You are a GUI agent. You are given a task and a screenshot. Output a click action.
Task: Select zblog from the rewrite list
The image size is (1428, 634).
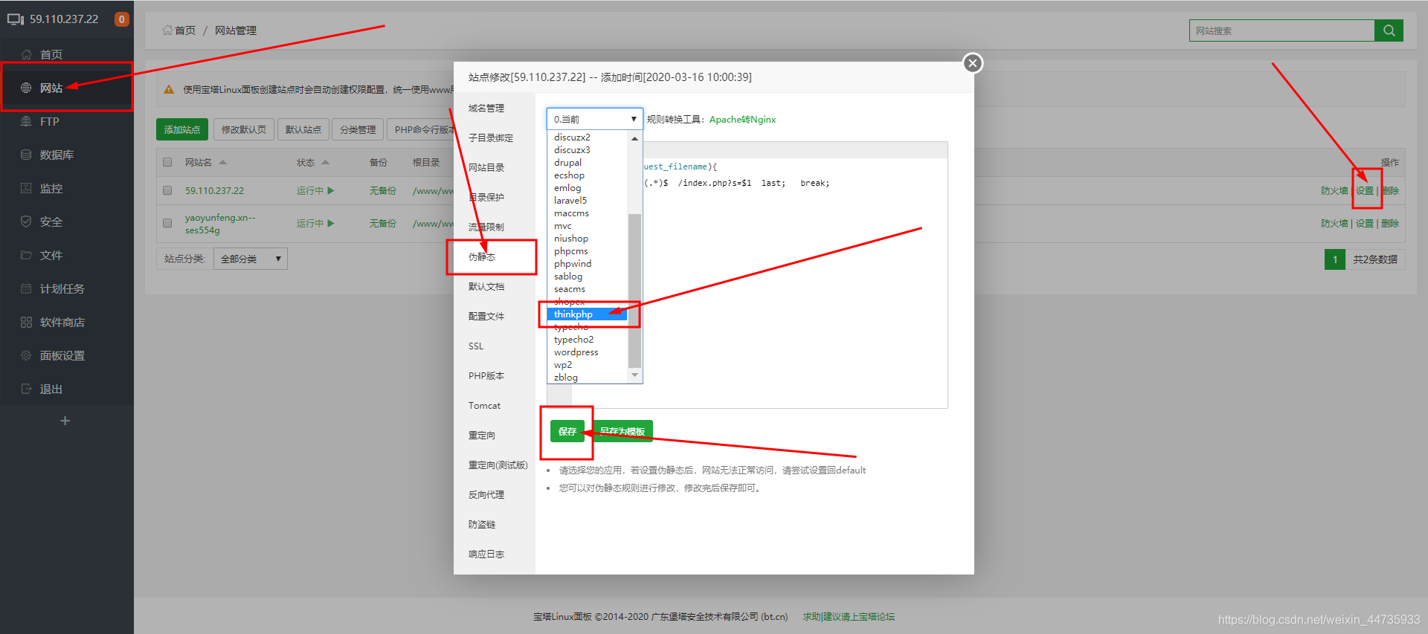coord(588,378)
